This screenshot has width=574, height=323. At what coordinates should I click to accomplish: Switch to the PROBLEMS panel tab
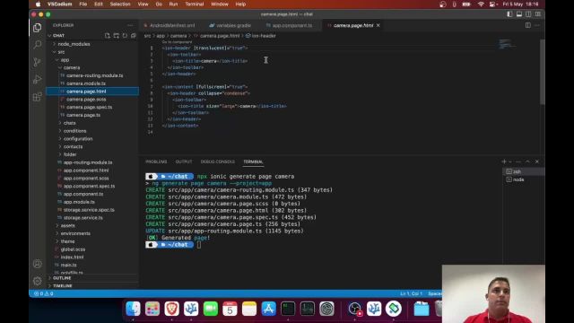click(x=156, y=161)
